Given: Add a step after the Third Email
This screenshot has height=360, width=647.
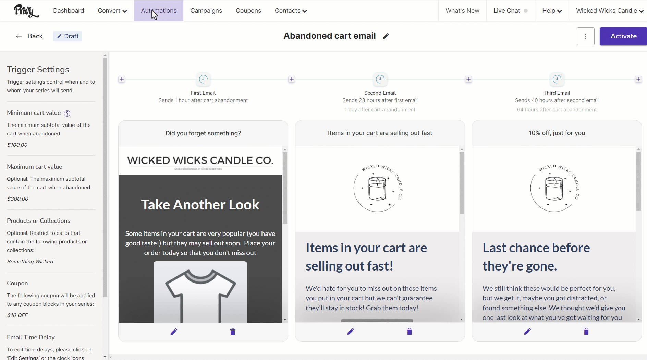Looking at the screenshot, I should coord(638,79).
